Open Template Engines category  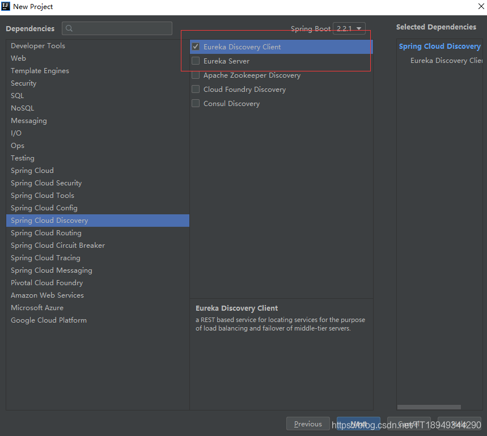(98, 71)
